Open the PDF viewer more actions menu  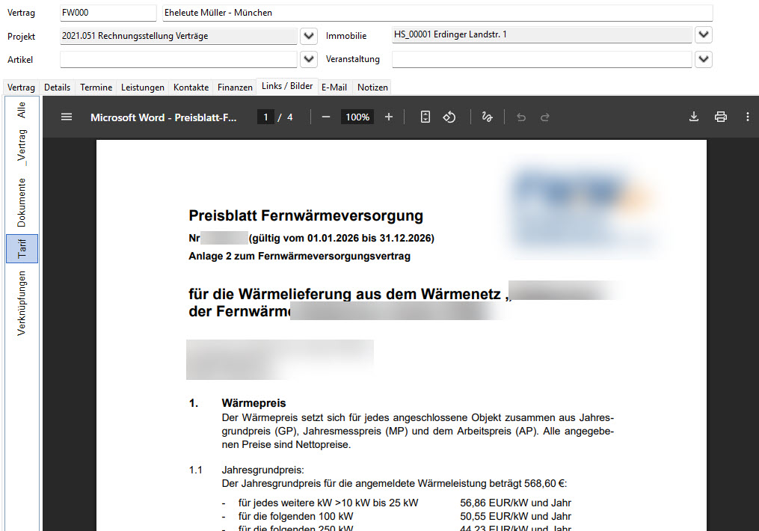[x=747, y=117]
